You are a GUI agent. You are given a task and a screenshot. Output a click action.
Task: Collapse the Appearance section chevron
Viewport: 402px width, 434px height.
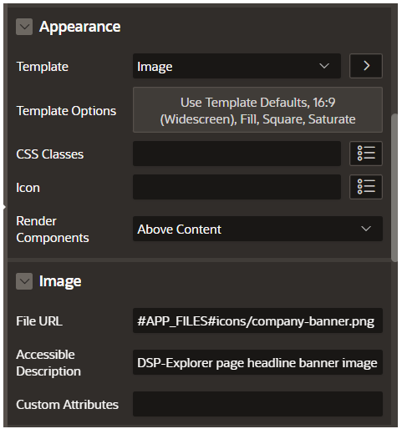(24, 27)
